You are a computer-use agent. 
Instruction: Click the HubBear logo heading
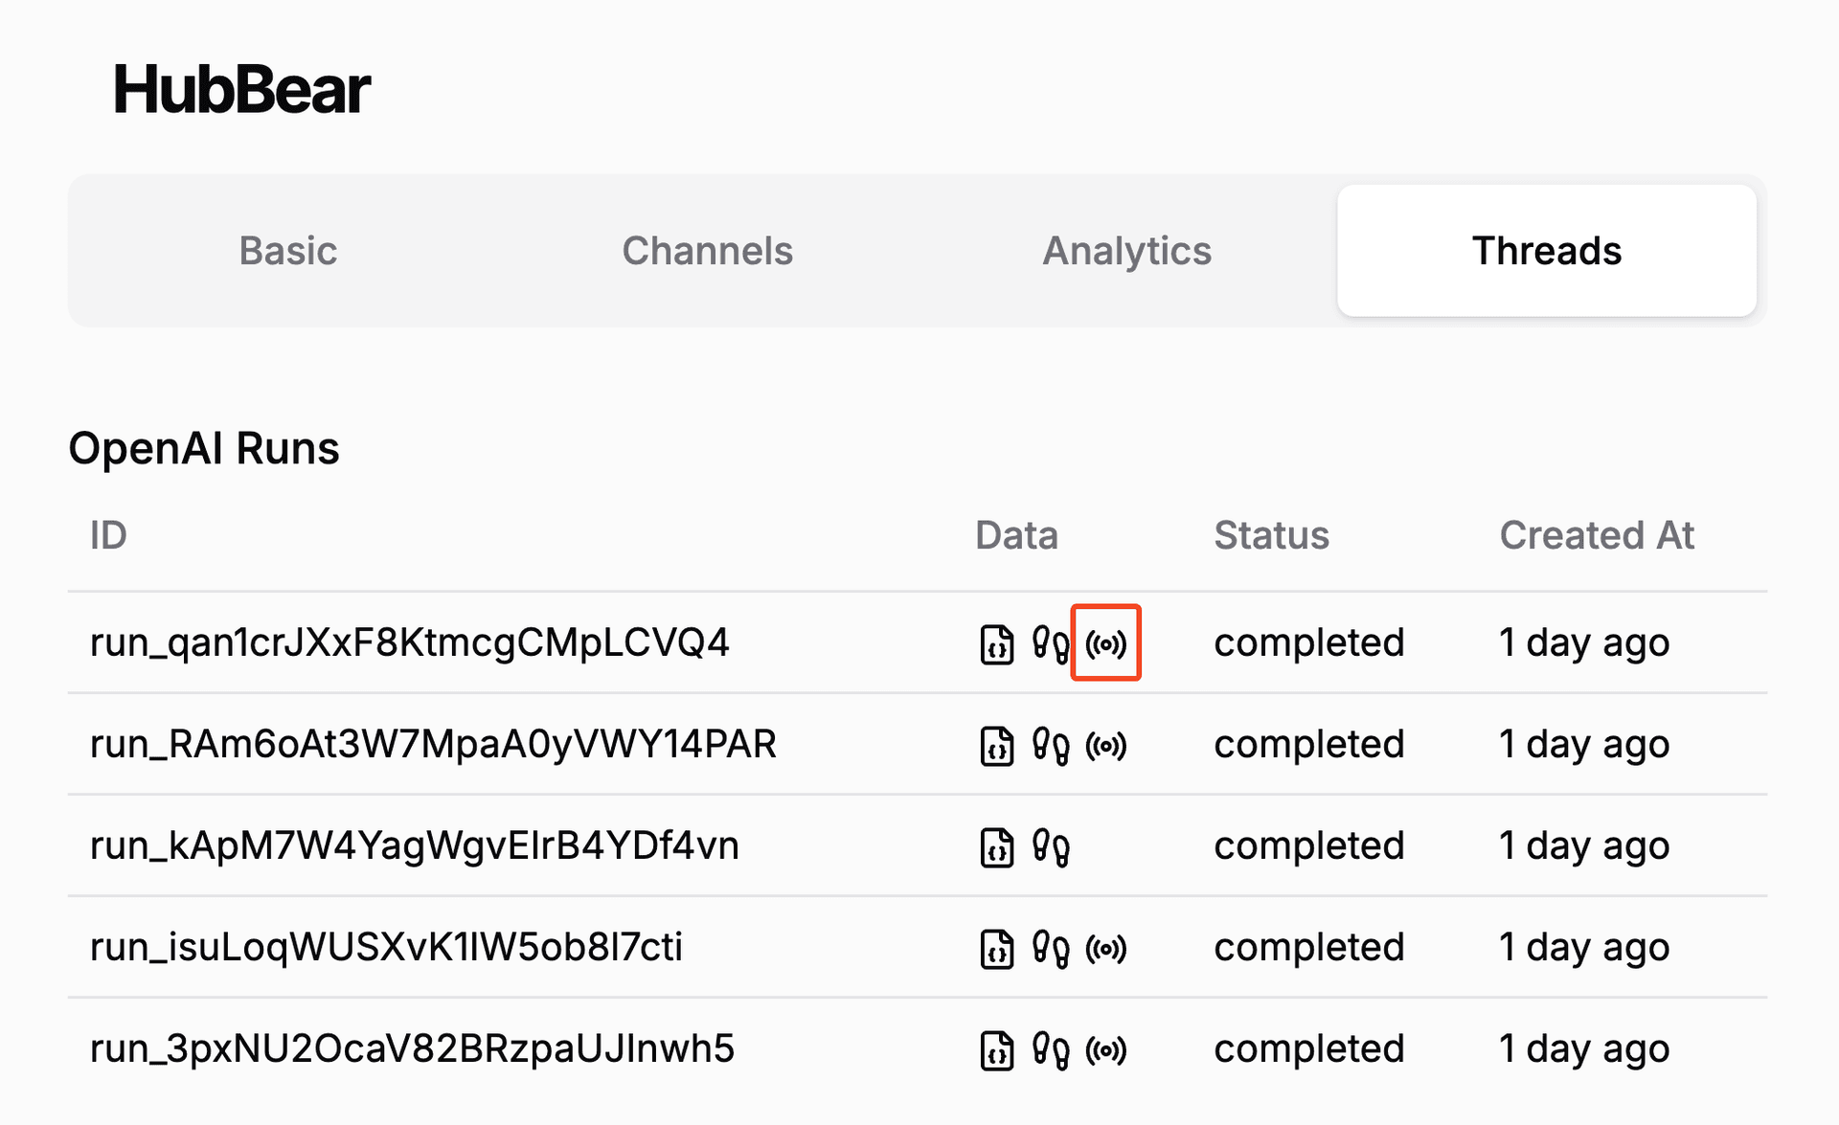pyautogui.click(x=241, y=90)
